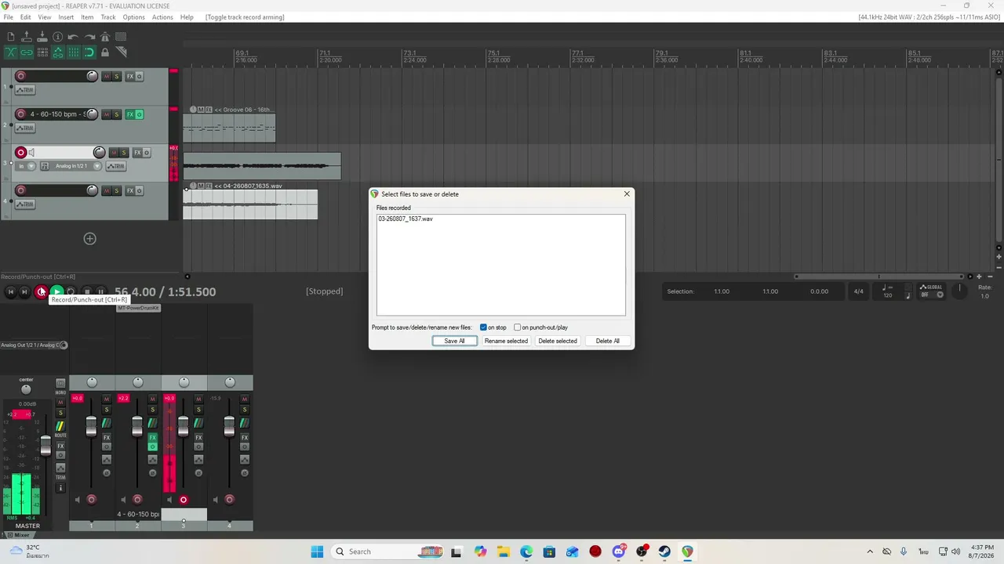Screen dimensions: 1004x564
Task: Click the track 4 TRIM envelope button
Action: point(25,204)
